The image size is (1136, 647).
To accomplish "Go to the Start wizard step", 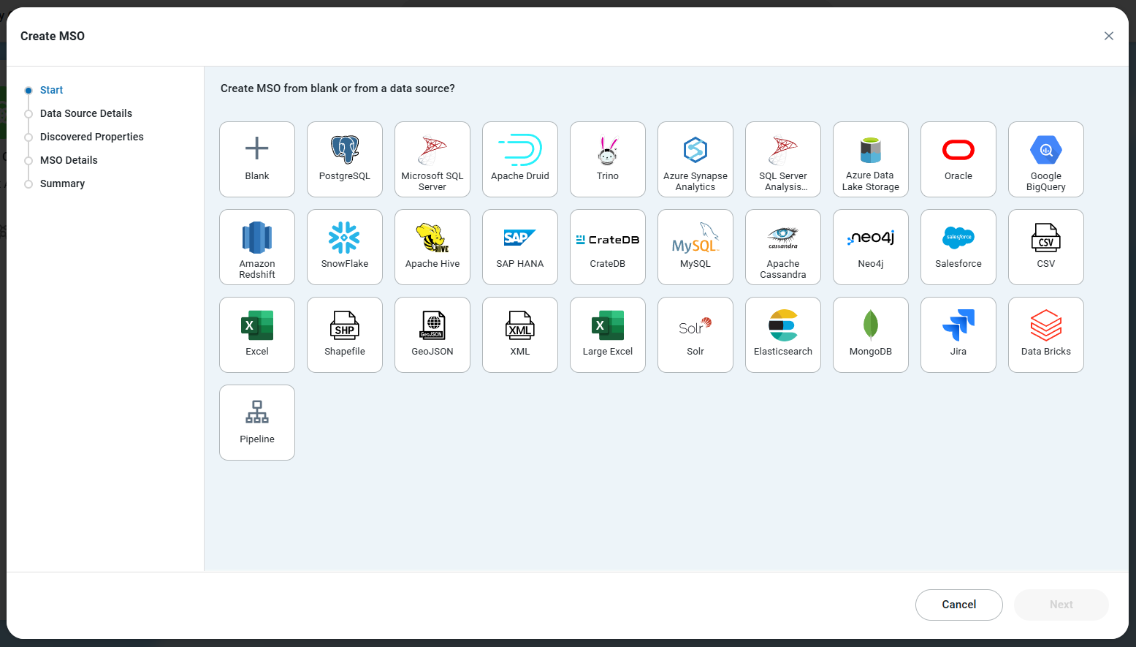I will coord(51,90).
